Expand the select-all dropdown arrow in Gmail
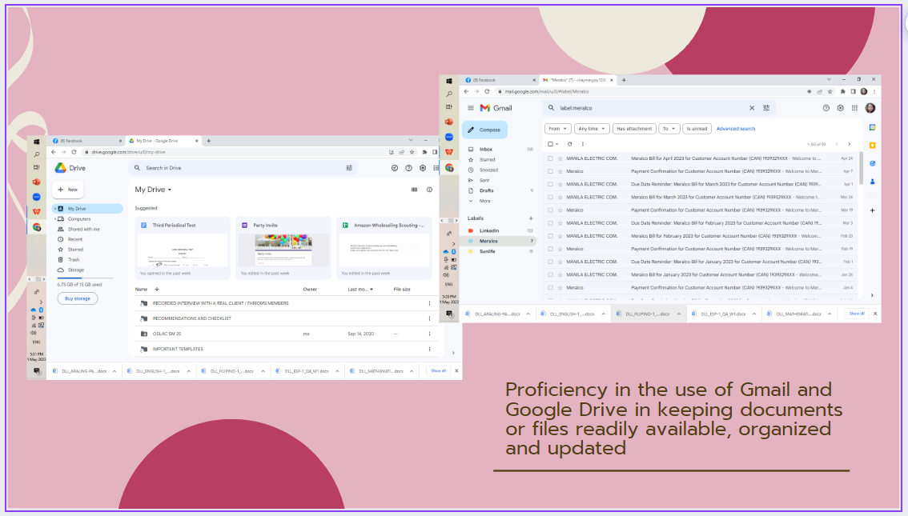 pos(557,144)
